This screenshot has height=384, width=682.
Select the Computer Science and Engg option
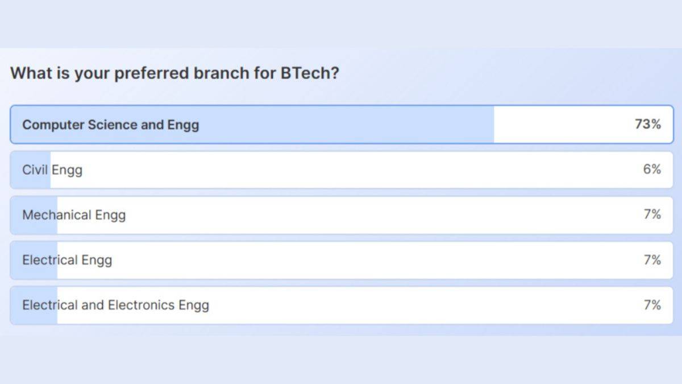pos(111,125)
